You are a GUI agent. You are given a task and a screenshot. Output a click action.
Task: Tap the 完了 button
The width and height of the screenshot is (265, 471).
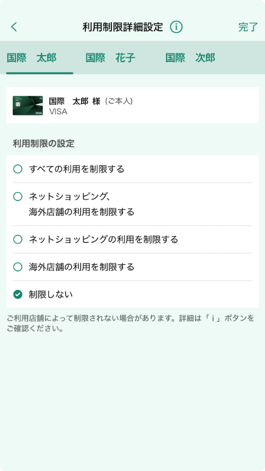pyautogui.click(x=248, y=27)
